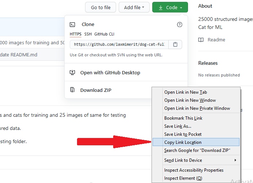Click Open with GitHub Desktop
The width and height of the screenshot is (253, 183).
(110, 72)
